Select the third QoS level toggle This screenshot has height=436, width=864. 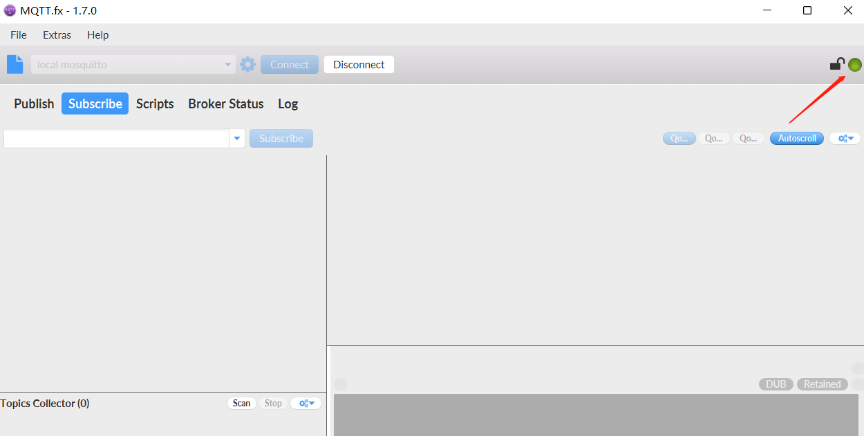(x=749, y=138)
